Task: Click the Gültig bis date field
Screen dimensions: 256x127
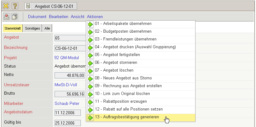Action: tap(67, 123)
